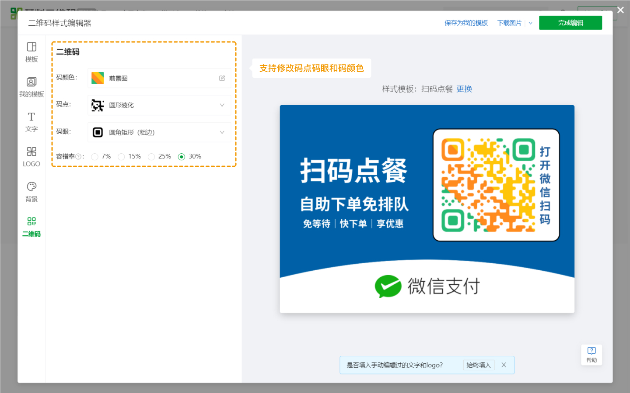The image size is (630, 393).
Task: Select the 二维码 sidebar tab
Action: (x=31, y=227)
